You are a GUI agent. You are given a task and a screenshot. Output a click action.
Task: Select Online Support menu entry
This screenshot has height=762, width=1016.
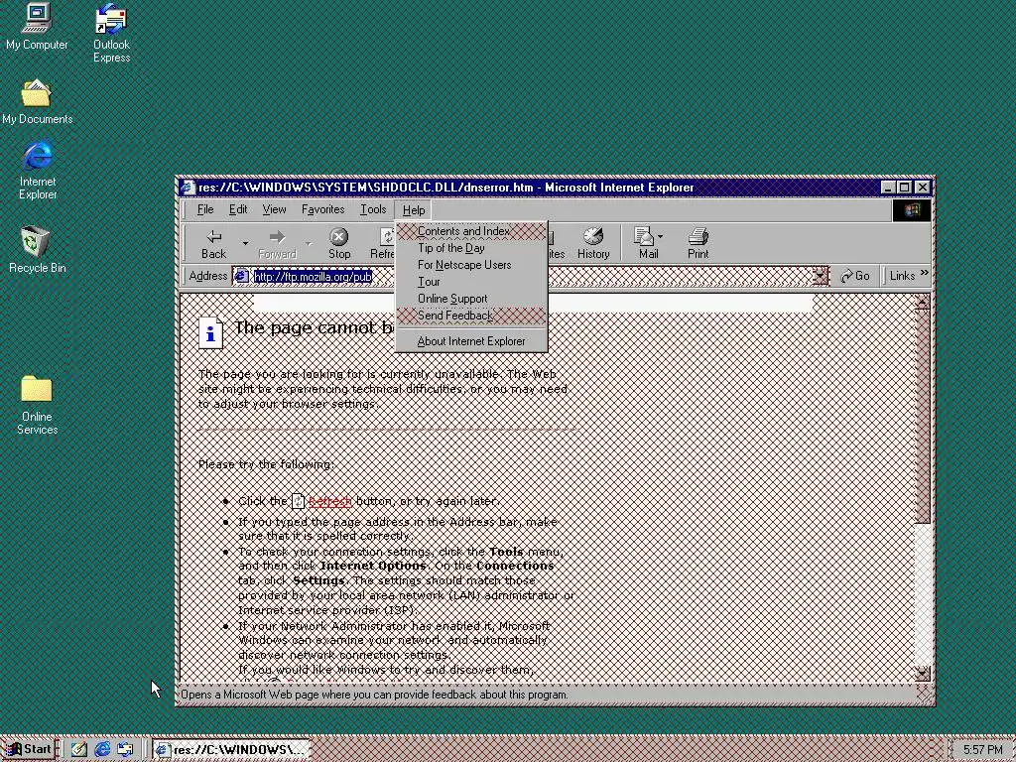point(471,299)
